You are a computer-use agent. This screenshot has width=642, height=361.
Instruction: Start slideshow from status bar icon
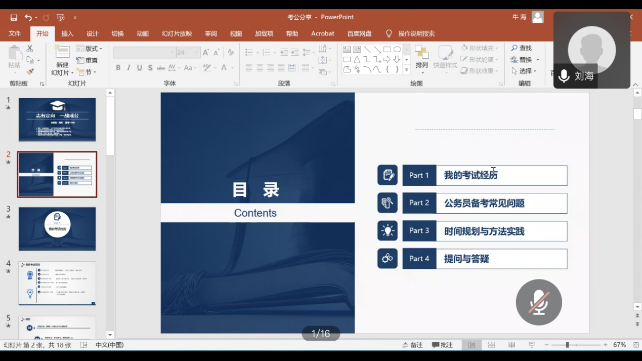532,345
